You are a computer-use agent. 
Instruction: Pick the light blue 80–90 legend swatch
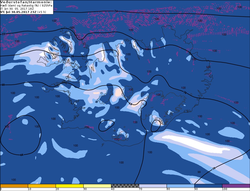pyautogui.click(x=180, y=186)
